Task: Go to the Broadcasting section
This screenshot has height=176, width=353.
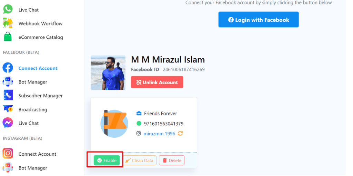Action: (x=33, y=109)
